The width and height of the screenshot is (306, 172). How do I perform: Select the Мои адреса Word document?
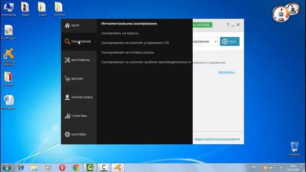[x=9, y=102]
